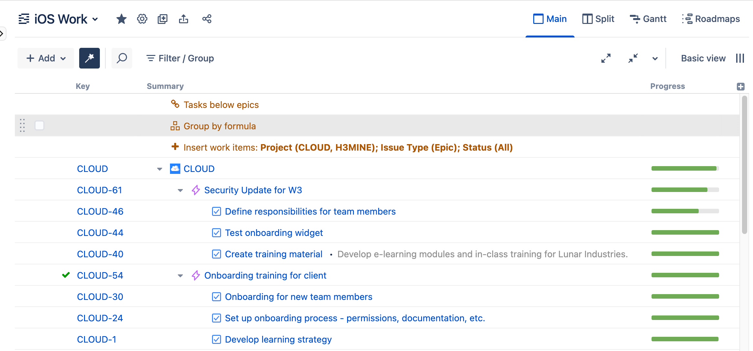
Task: Check the Group by formula row checkbox
Action: click(x=39, y=125)
